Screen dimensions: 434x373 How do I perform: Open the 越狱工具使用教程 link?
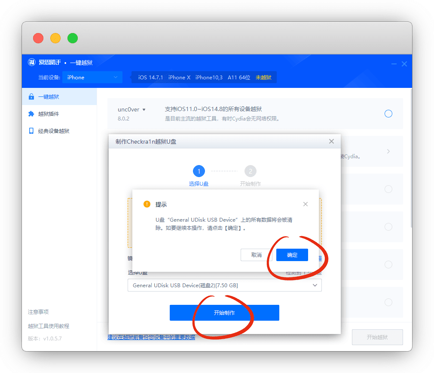(49, 326)
